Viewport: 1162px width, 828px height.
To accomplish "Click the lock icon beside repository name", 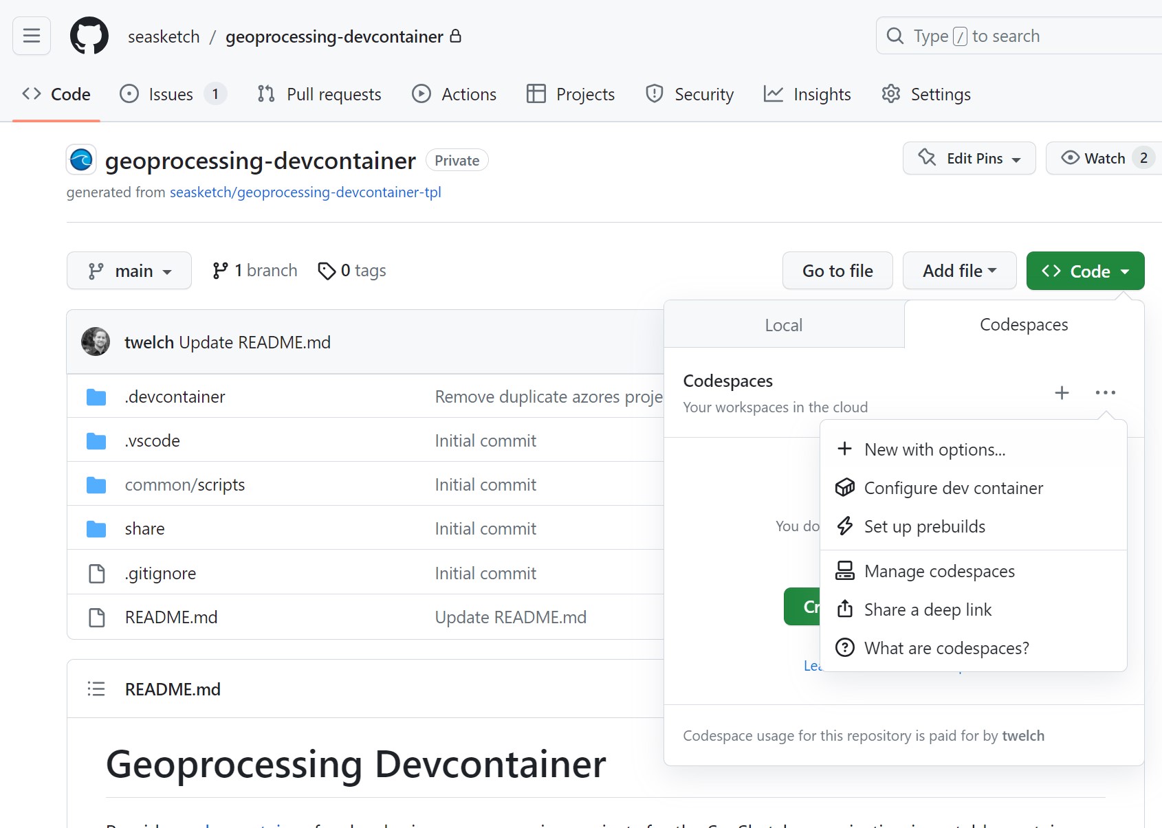I will coord(455,36).
